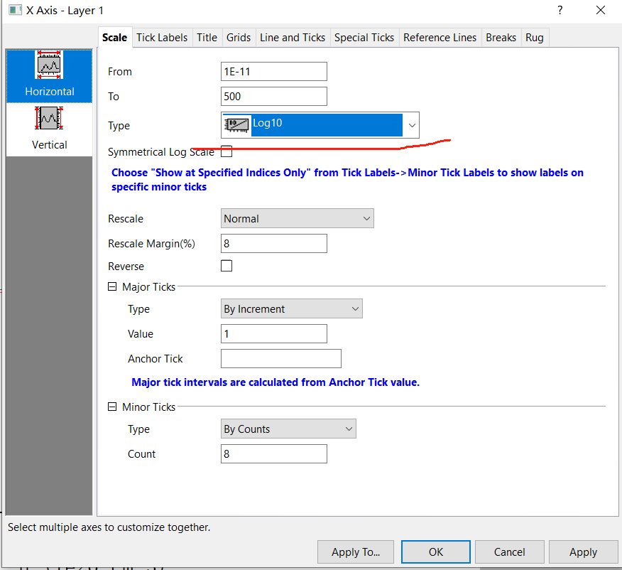Screen dimensions: 622x570
Task: Click the Rescale Margin(%) field
Action: tap(273, 243)
